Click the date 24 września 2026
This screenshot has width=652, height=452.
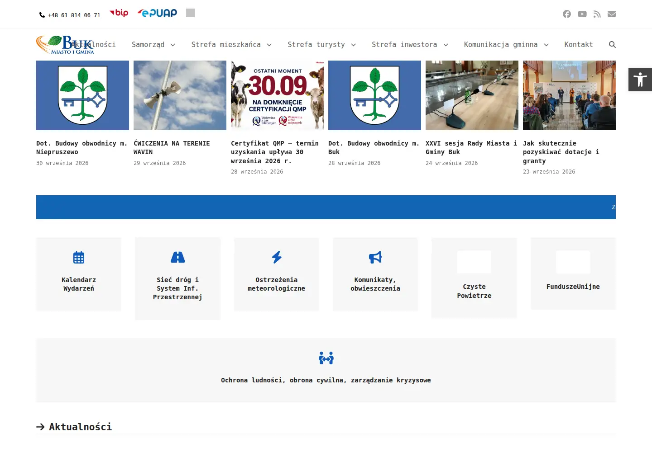[452, 163]
